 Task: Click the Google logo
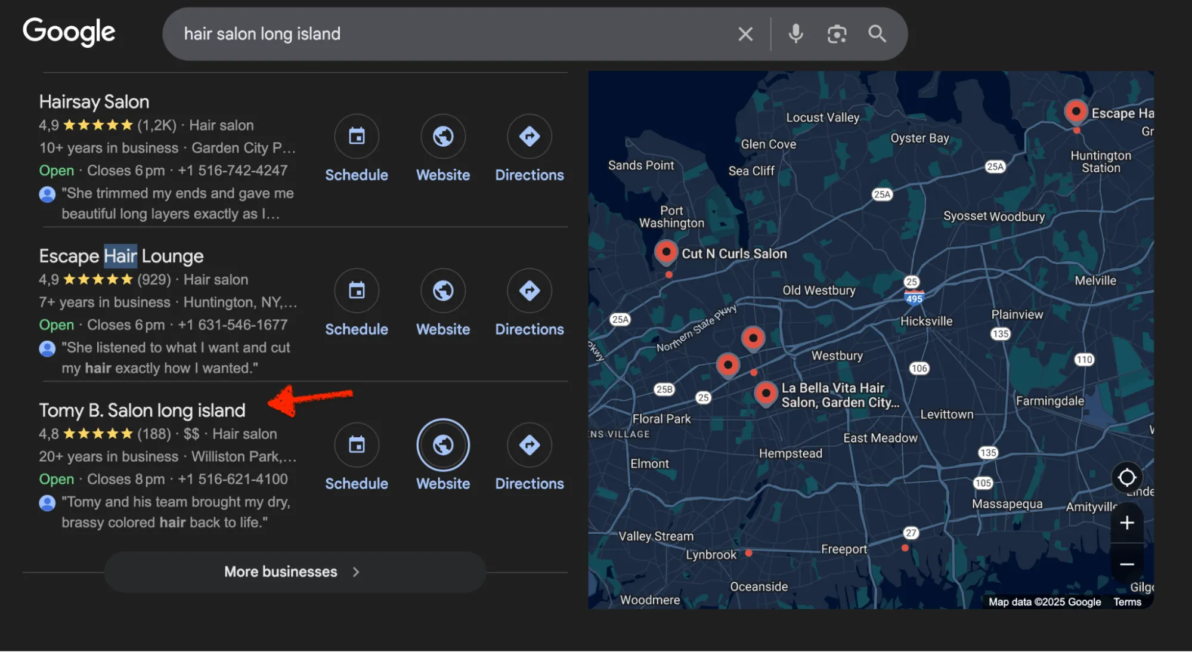[x=69, y=32]
